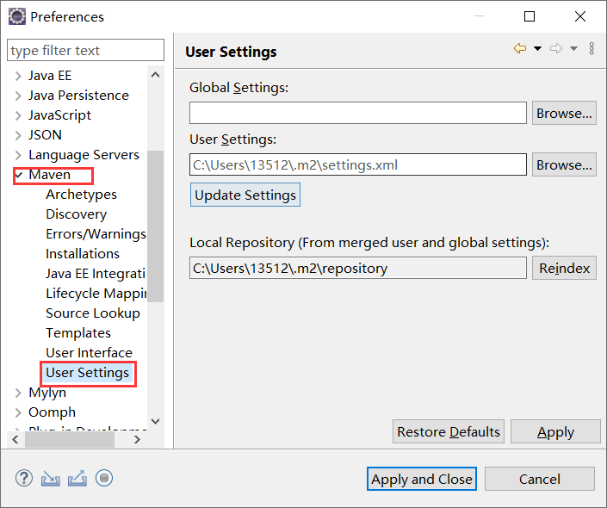This screenshot has width=607, height=508.
Task: Select the Maven category
Action: [x=50, y=175]
